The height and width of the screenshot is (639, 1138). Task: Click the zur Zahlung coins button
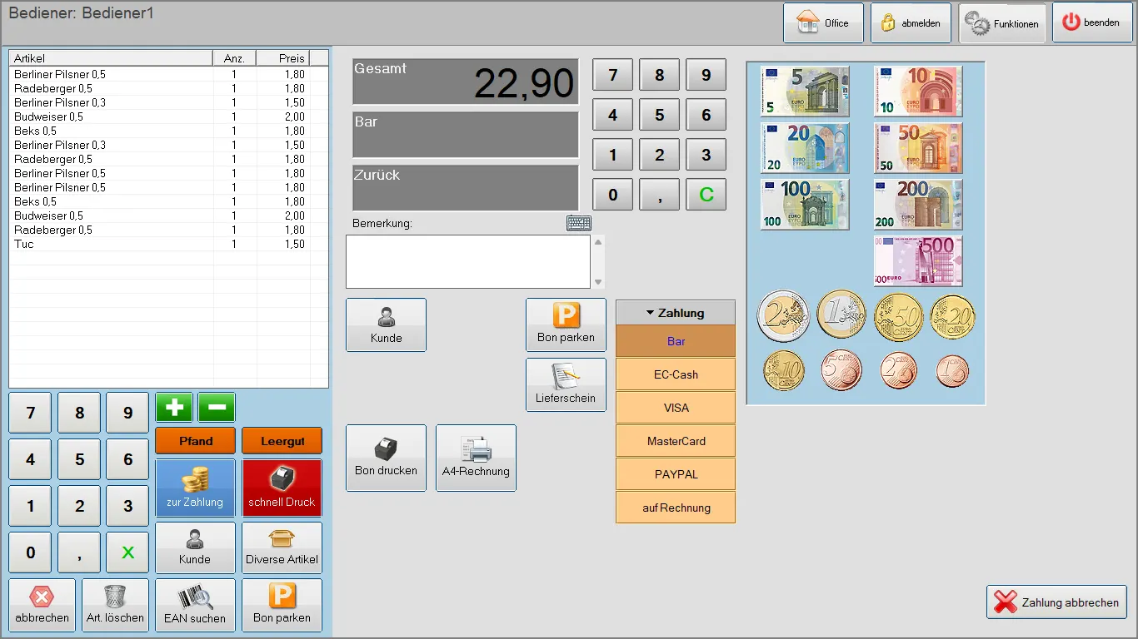click(195, 488)
